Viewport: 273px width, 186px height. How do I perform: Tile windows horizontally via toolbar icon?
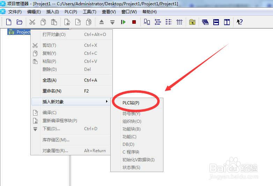216,22
